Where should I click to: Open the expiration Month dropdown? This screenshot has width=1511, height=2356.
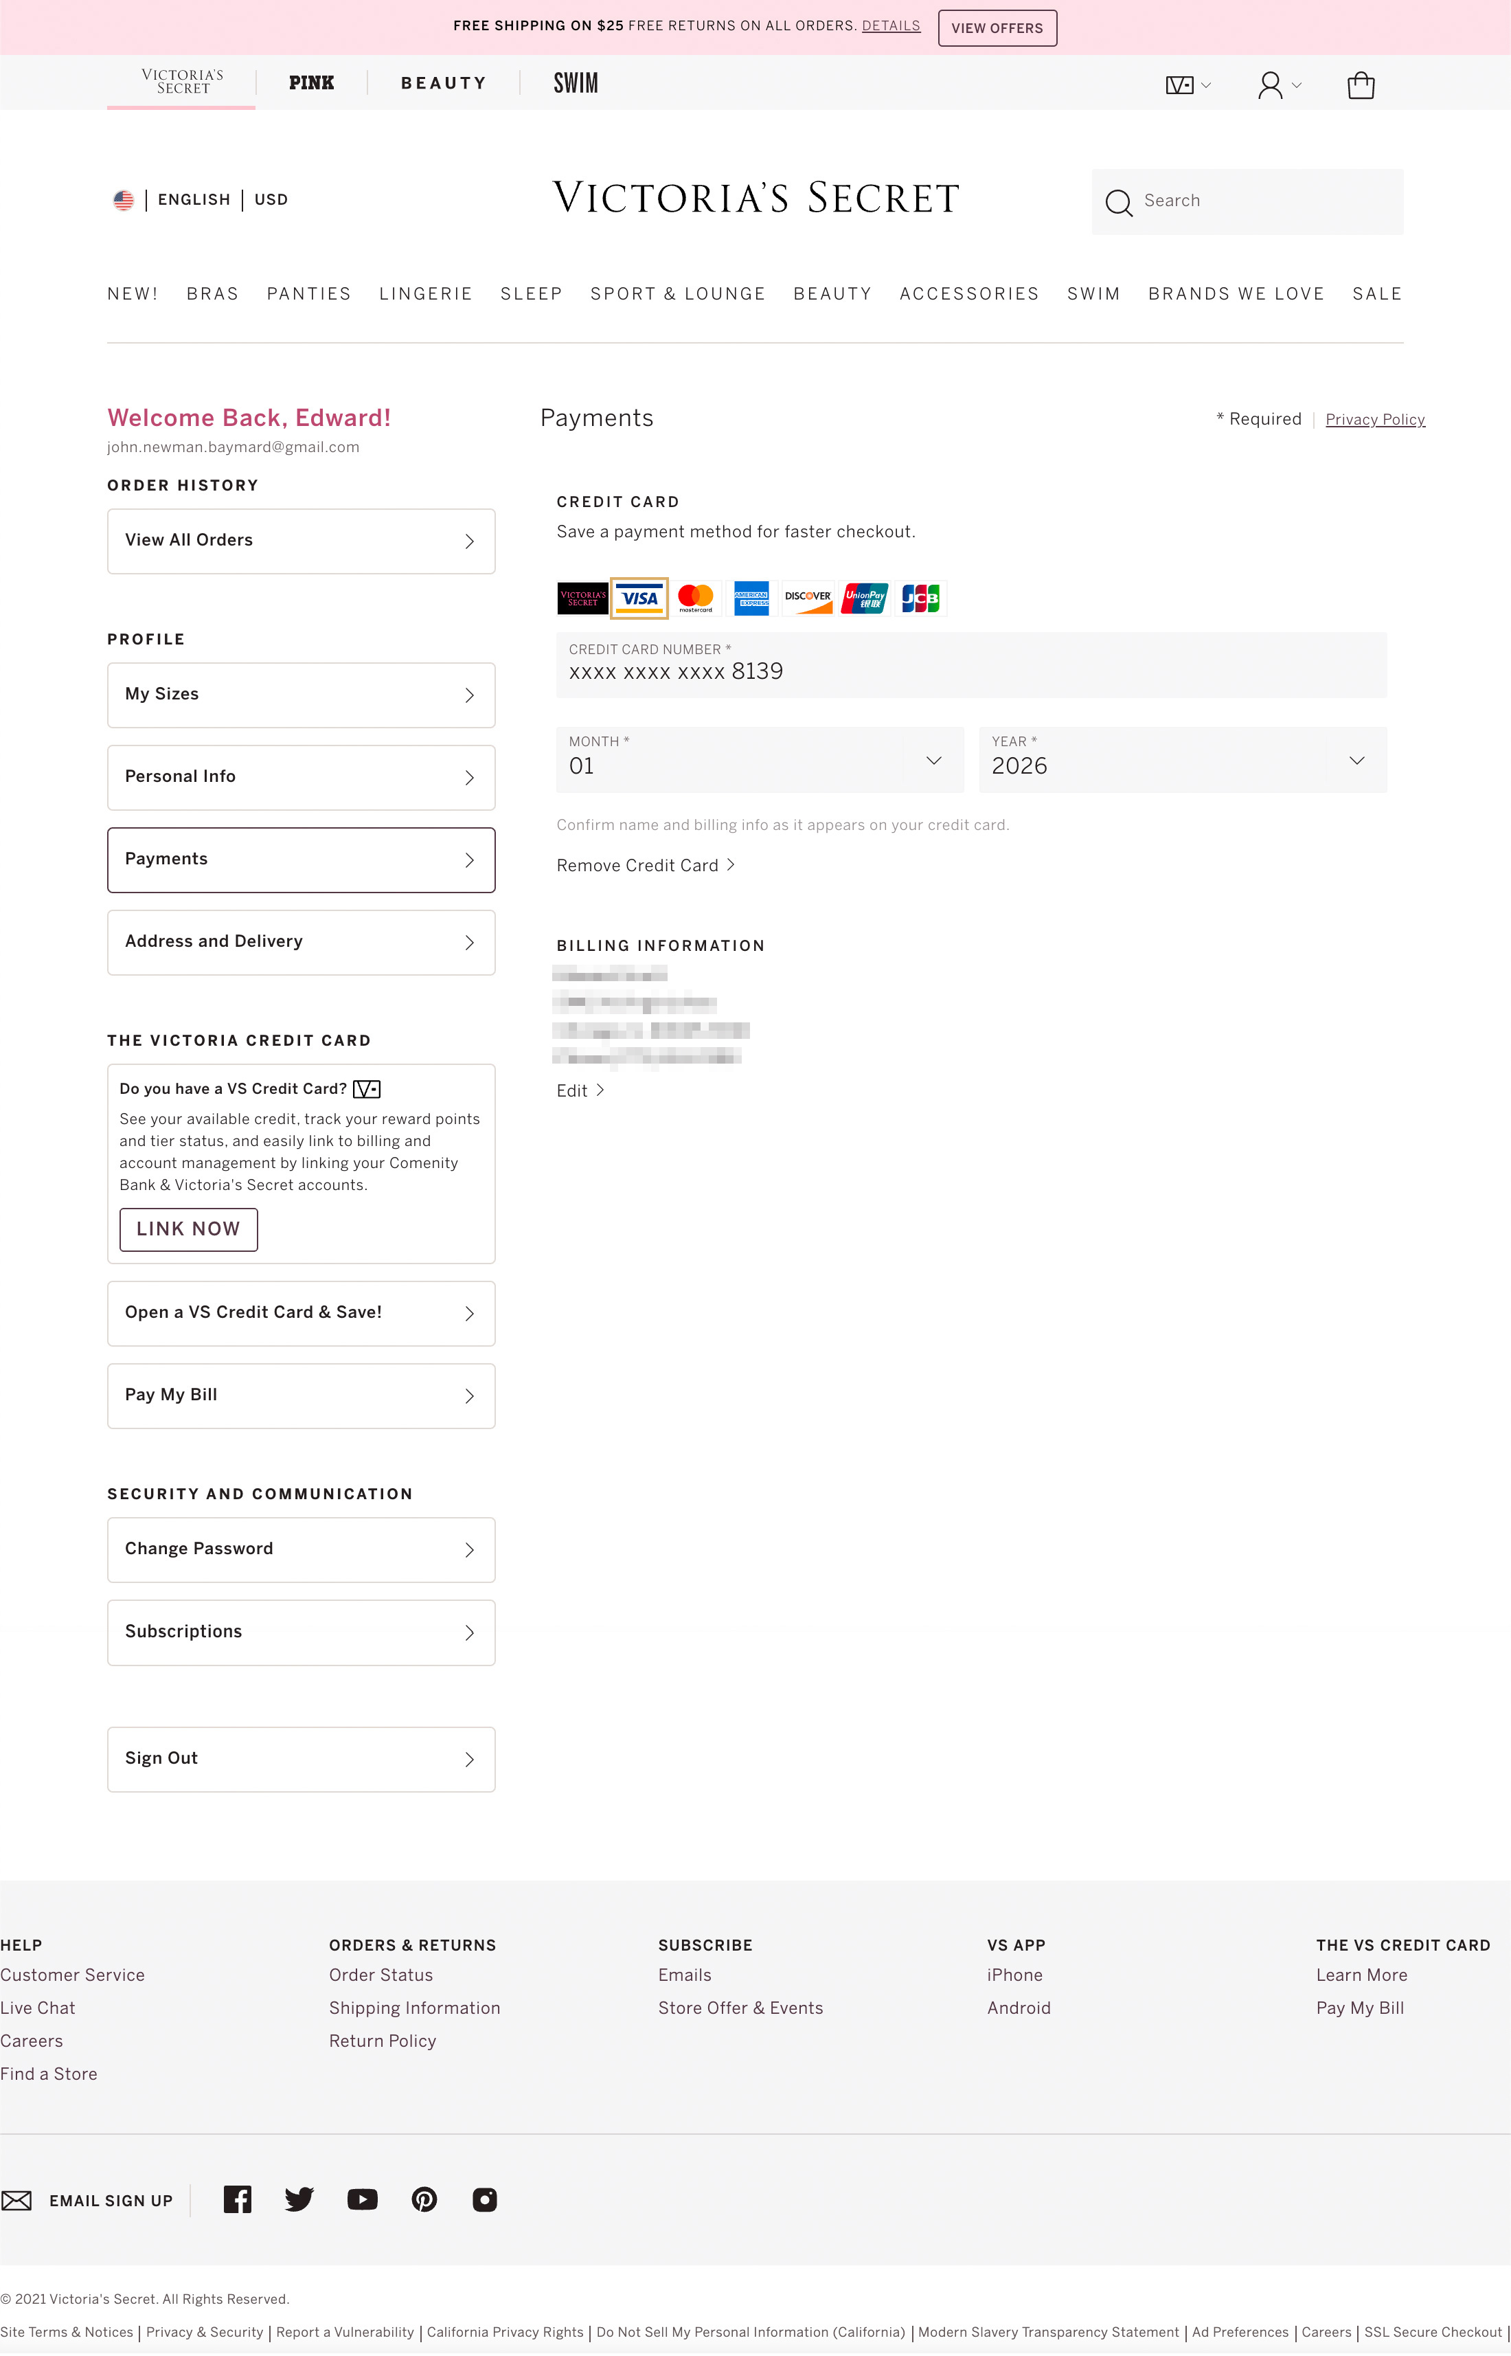pyautogui.click(x=760, y=761)
